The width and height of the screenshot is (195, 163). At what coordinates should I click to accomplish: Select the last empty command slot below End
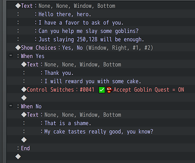pyautogui.click(x=101, y=157)
